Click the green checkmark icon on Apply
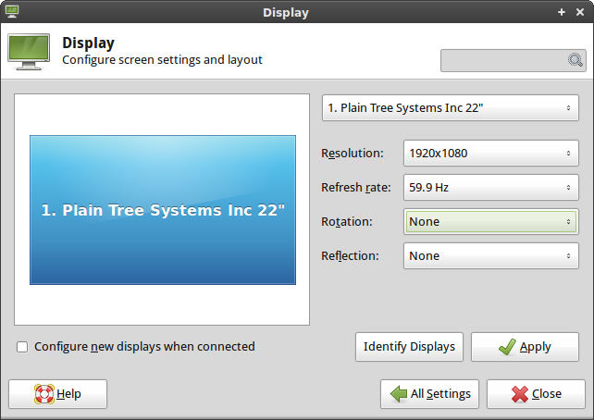This screenshot has height=420, width=594. click(x=506, y=347)
